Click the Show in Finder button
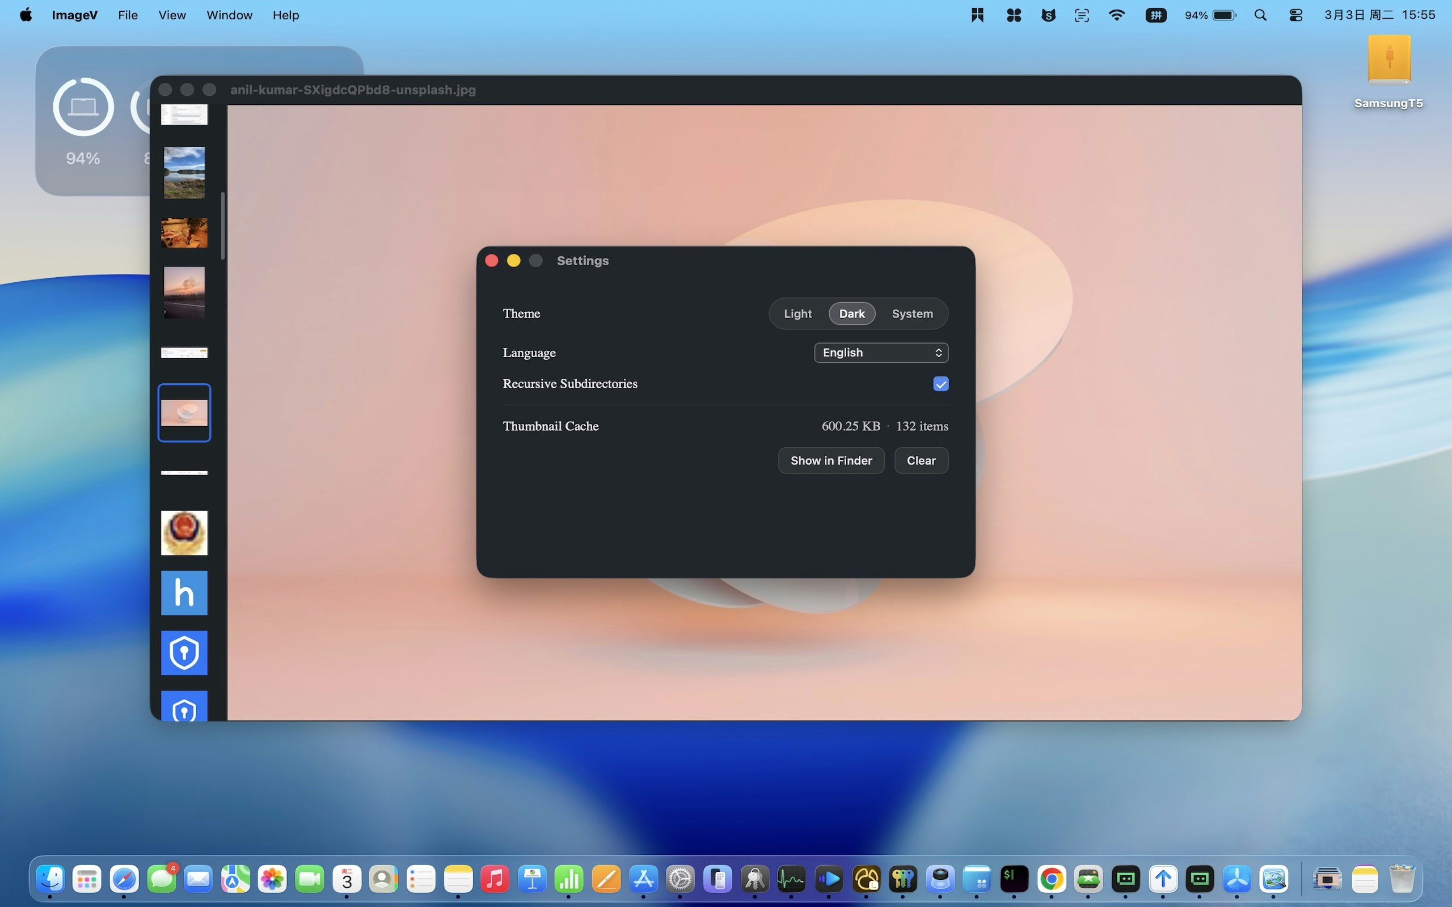This screenshot has height=907, width=1452. pos(831,460)
